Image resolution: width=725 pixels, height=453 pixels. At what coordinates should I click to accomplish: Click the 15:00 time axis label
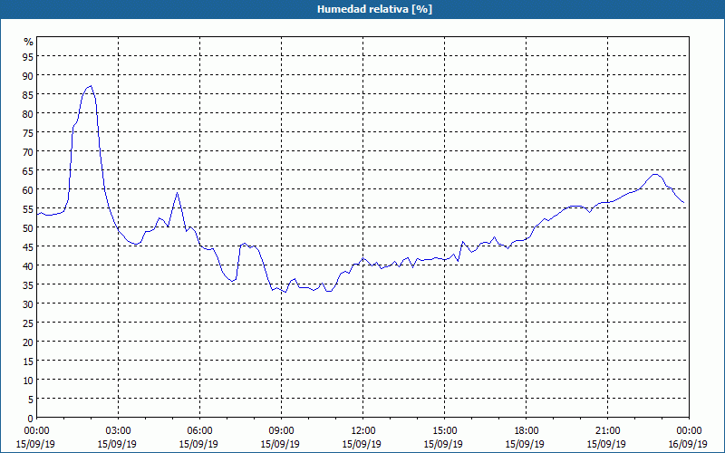click(445, 431)
